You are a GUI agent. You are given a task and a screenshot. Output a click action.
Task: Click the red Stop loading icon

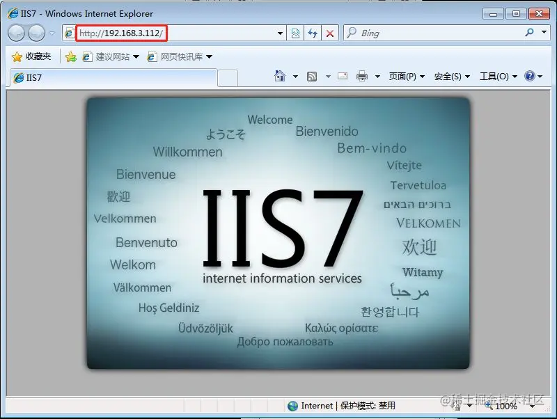tap(330, 33)
